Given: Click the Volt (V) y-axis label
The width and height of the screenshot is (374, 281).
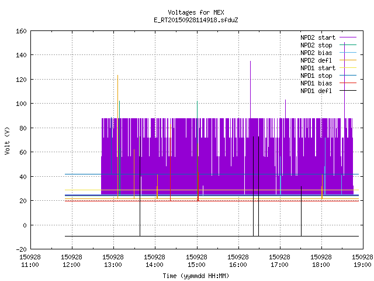Looking at the screenshot, I should click(x=8, y=140).
